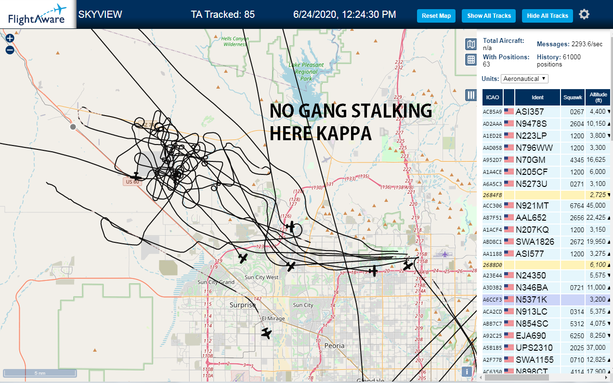Select the AAL652 aircraft row
613x383 pixels.
(x=546, y=218)
